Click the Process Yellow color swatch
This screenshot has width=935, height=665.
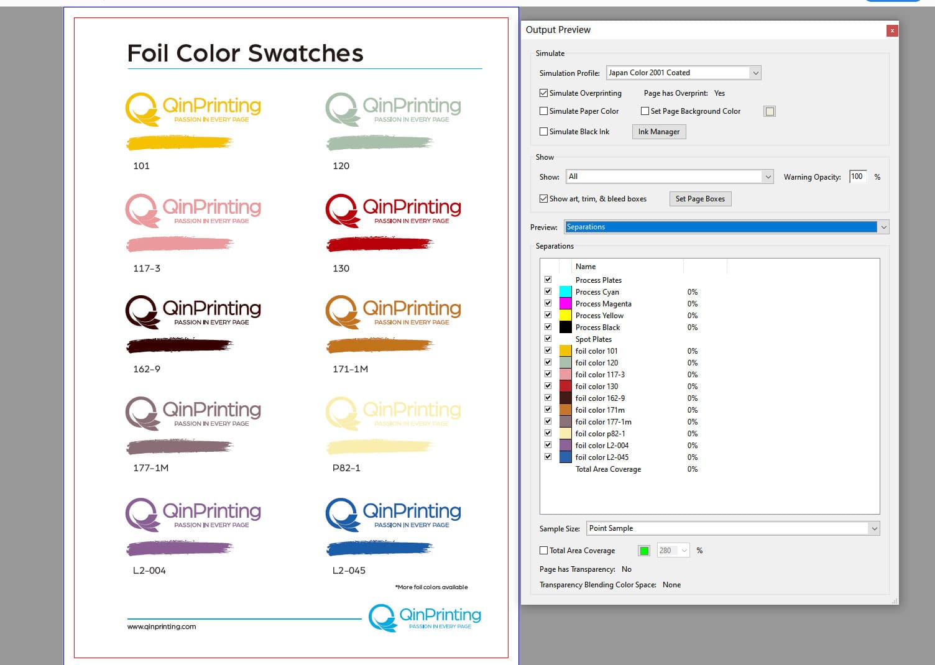[x=566, y=315]
